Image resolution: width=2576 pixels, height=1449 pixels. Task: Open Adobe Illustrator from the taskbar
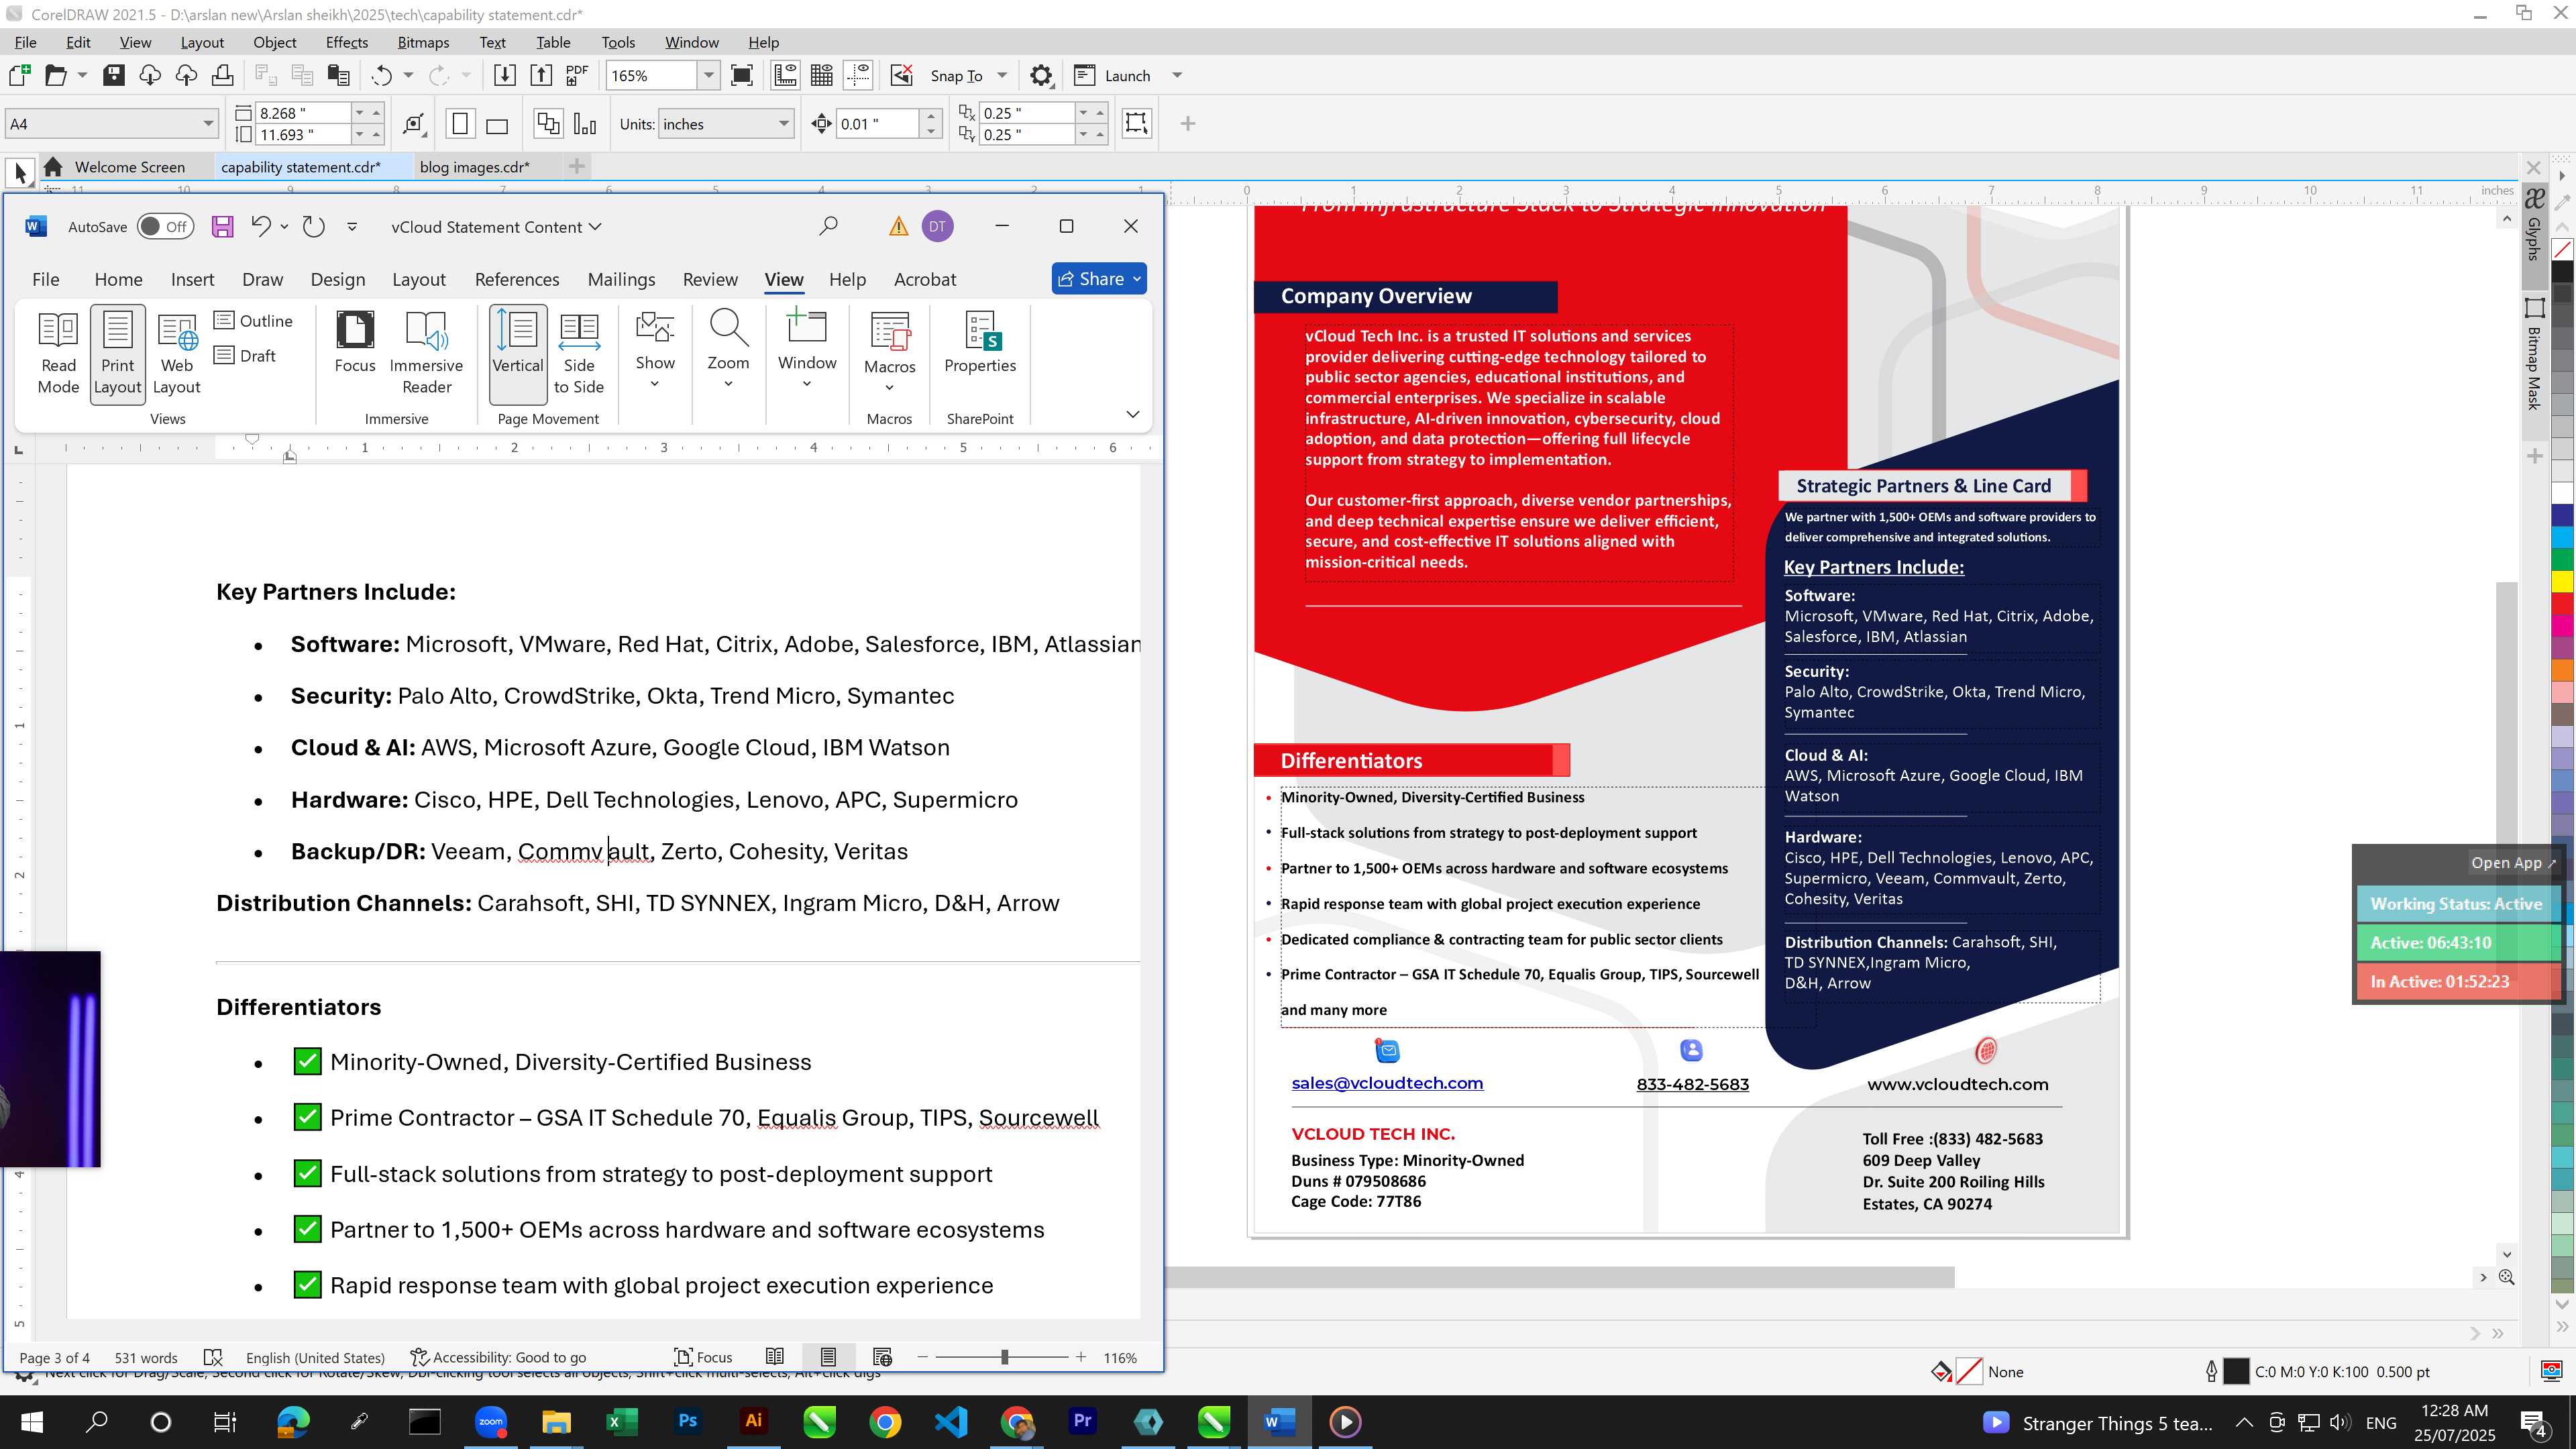tap(754, 1421)
